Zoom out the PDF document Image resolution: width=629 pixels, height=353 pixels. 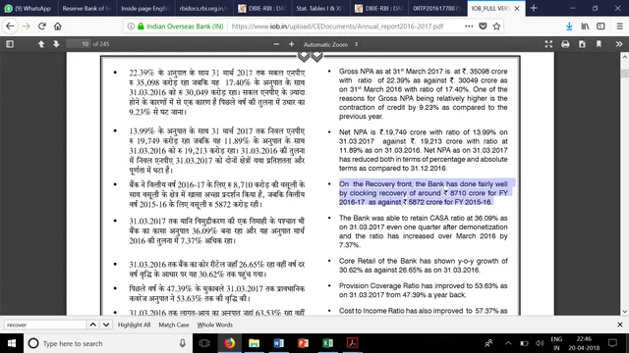point(276,44)
